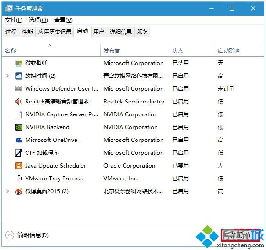Click publisher 青岛软媒网络科技有限...
The image size is (266, 250).
[x=133, y=76]
